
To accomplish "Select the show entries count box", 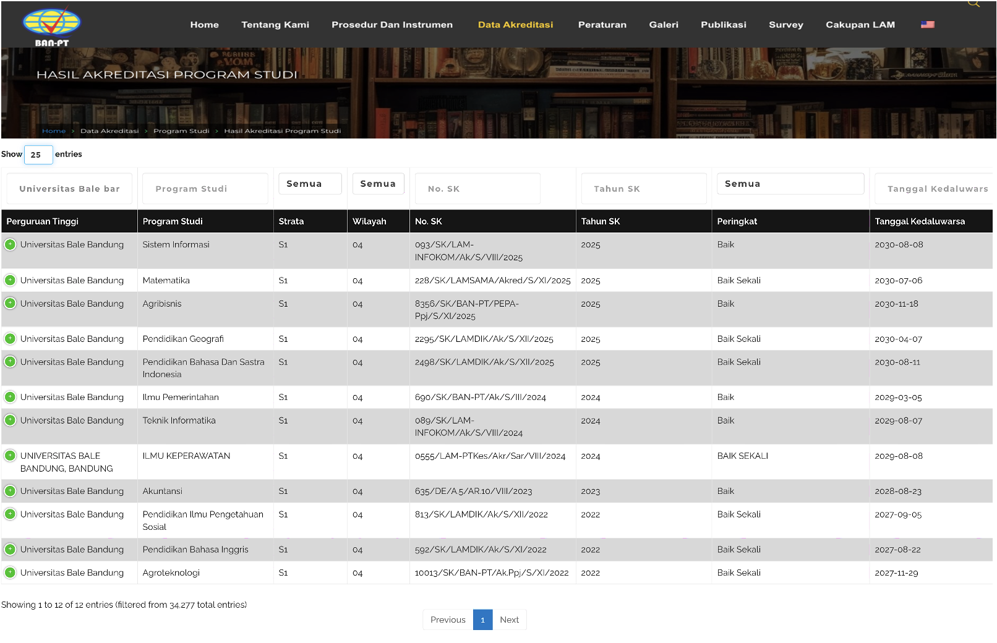I will click(x=38, y=155).
